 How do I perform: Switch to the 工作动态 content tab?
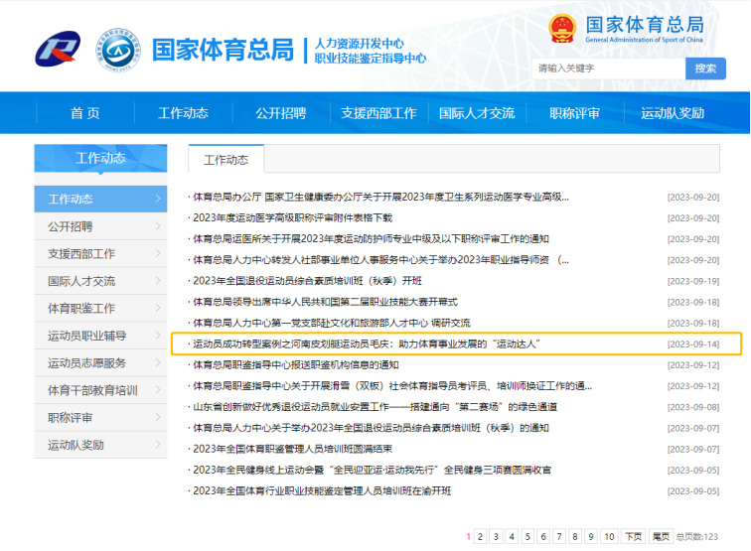(x=225, y=160)
